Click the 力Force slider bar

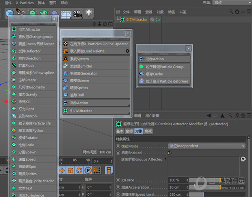[x=217, y=180]
